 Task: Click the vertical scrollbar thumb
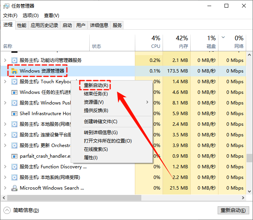click(249, 158)
